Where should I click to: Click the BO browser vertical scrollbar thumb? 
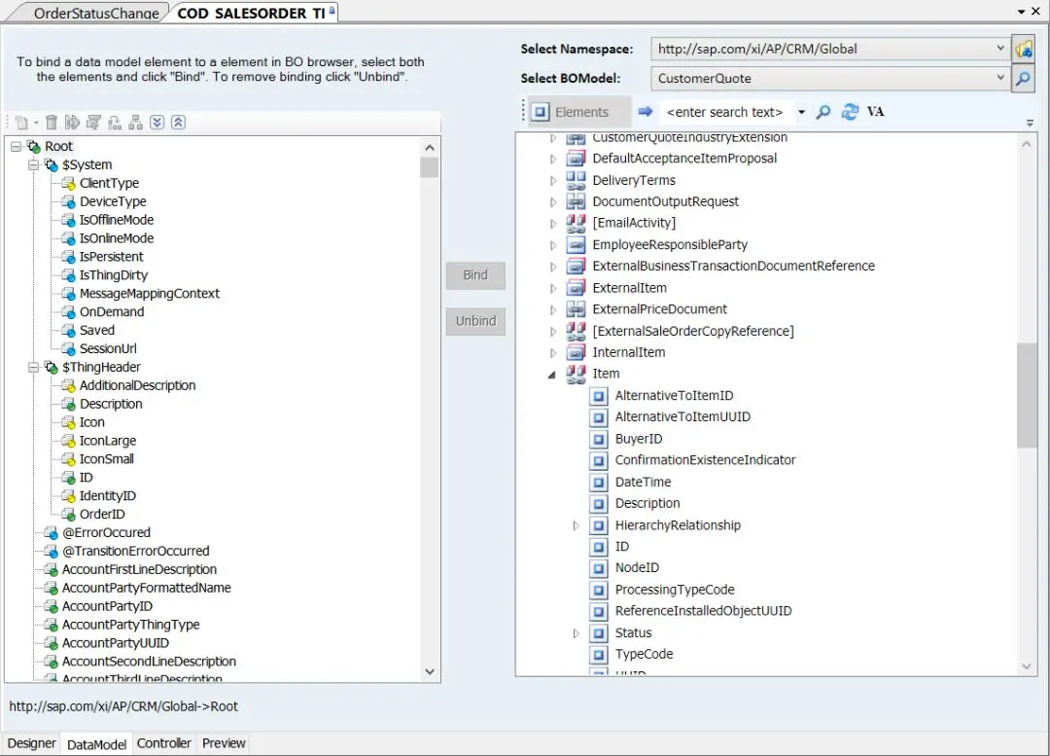pyautogui.click(x=1026, y=395)
